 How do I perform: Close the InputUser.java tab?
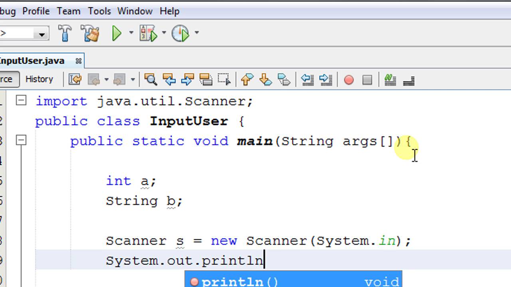pos(79,61)
